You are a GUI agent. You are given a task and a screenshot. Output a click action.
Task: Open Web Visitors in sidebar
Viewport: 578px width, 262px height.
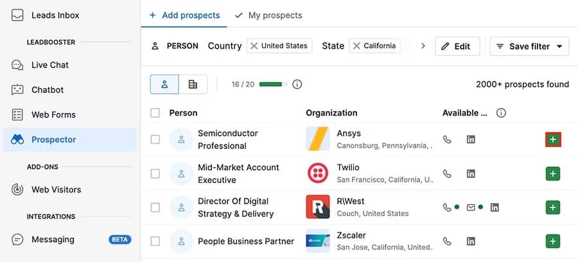point(56,189)
